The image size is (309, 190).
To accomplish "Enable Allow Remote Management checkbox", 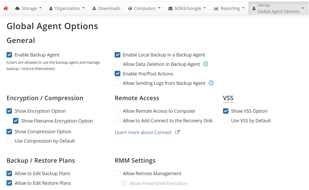I will click(118, 174).
